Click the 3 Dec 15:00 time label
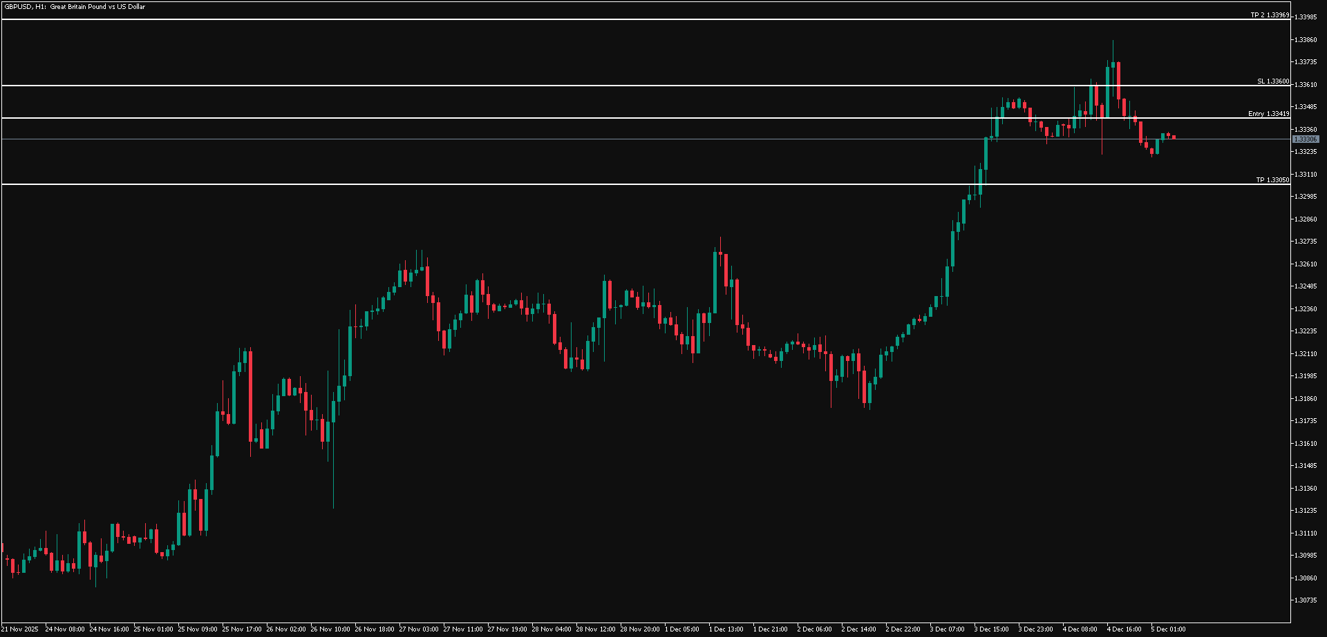The image size is (1327, 637). [x=991, y=629]
